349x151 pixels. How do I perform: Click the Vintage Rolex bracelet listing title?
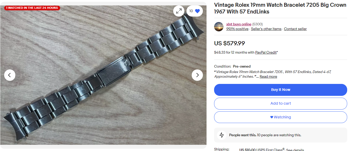tap(280, 8)
